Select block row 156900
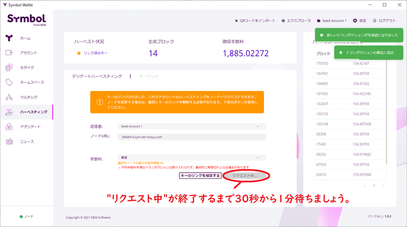 click(x=349, y=84)
